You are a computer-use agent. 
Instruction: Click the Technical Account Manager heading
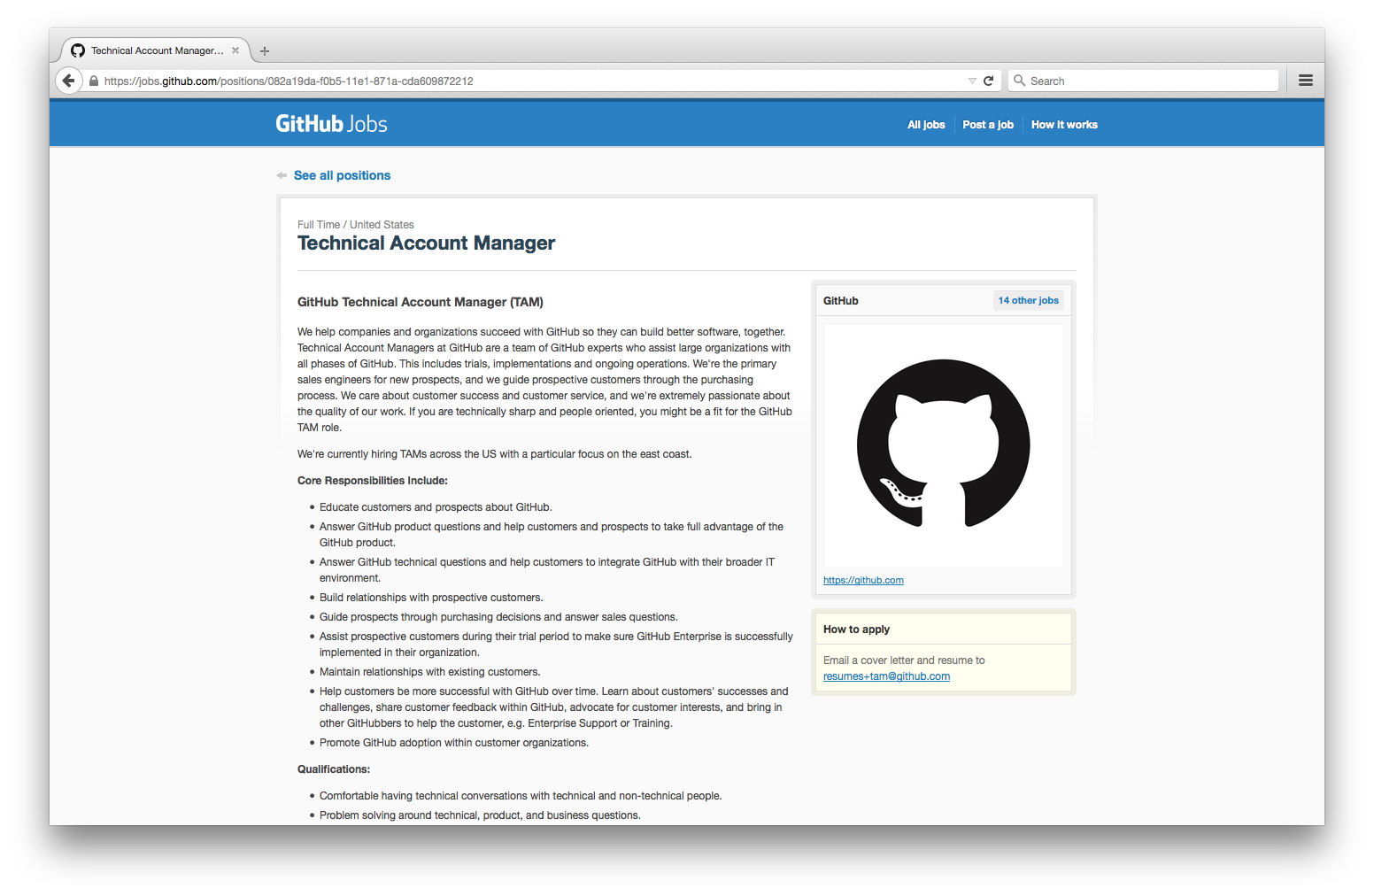(426, 243)
